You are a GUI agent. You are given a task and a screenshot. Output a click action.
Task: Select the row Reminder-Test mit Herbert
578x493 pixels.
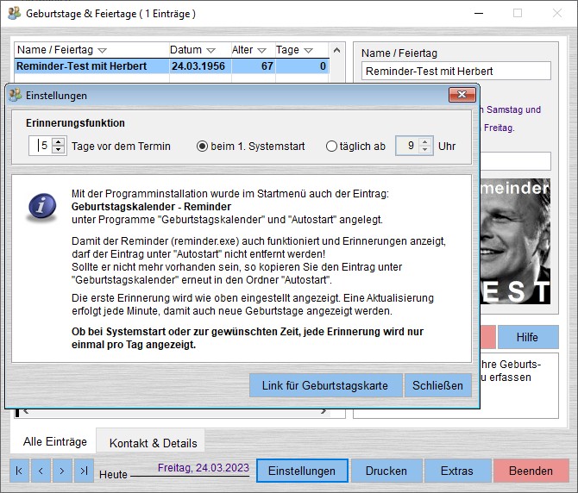click(x=172, y=66)
